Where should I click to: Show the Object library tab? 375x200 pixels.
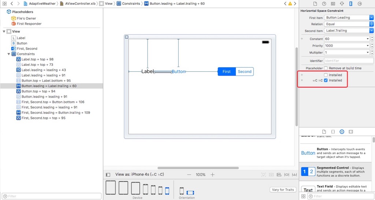(x=342, y=132)
